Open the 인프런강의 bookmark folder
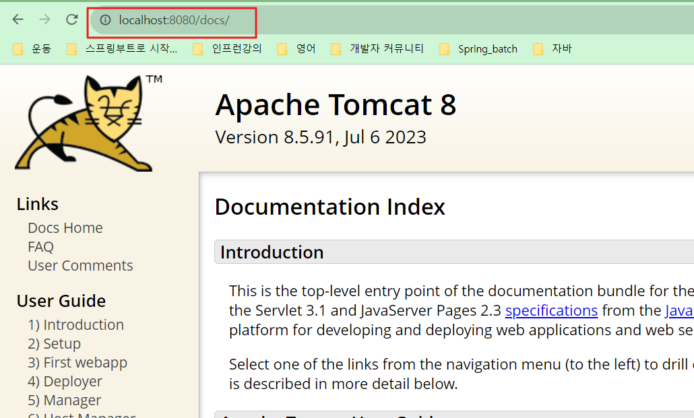 coord(228,48)
